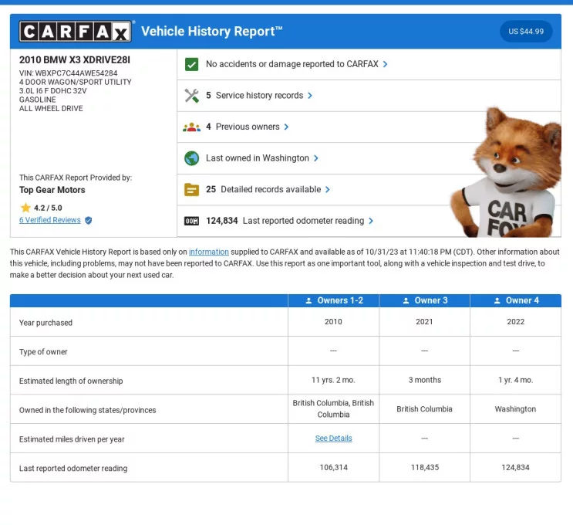The image size is (573, 525).
Task: Click the odometer reading icon
Action: (192, 221)
